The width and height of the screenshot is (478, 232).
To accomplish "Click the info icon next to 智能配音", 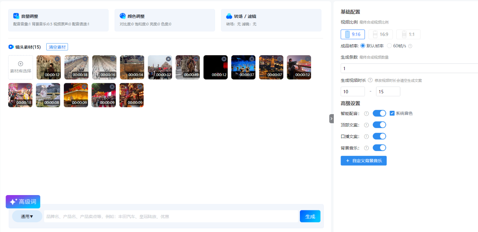I will coord(366,113).
